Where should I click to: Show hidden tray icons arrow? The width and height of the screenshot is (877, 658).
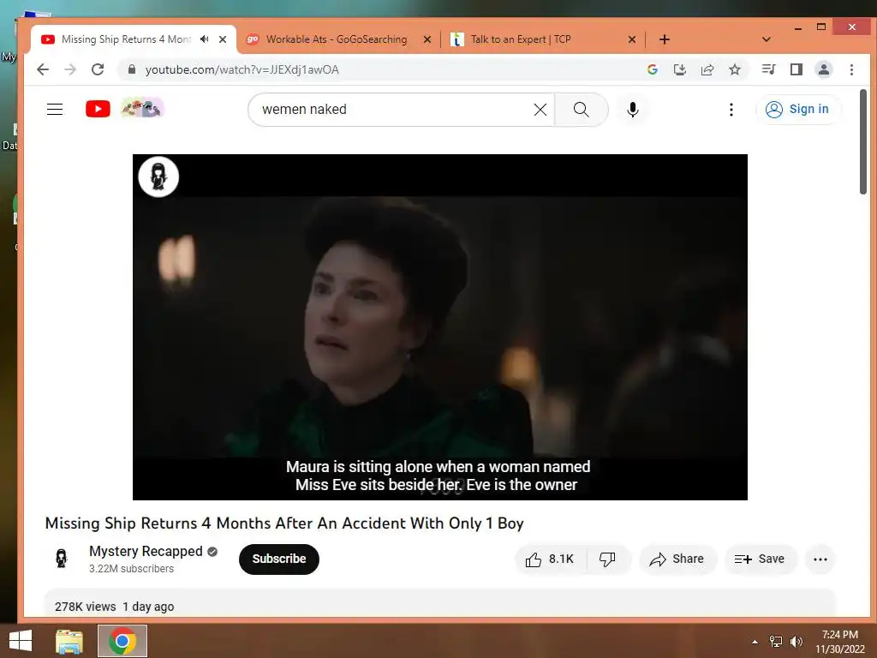pos(755,642)
